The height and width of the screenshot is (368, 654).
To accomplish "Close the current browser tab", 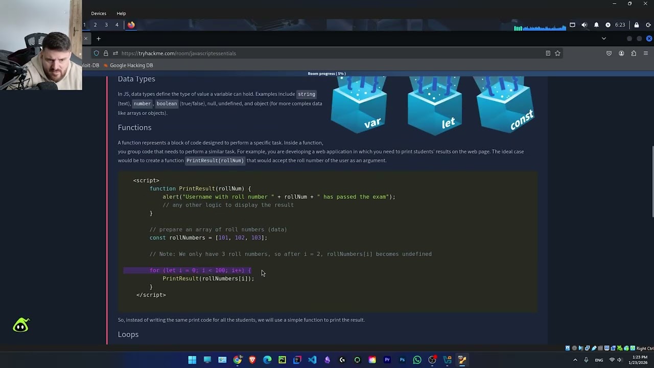I will pyautogui.click(x=86, y=38).
